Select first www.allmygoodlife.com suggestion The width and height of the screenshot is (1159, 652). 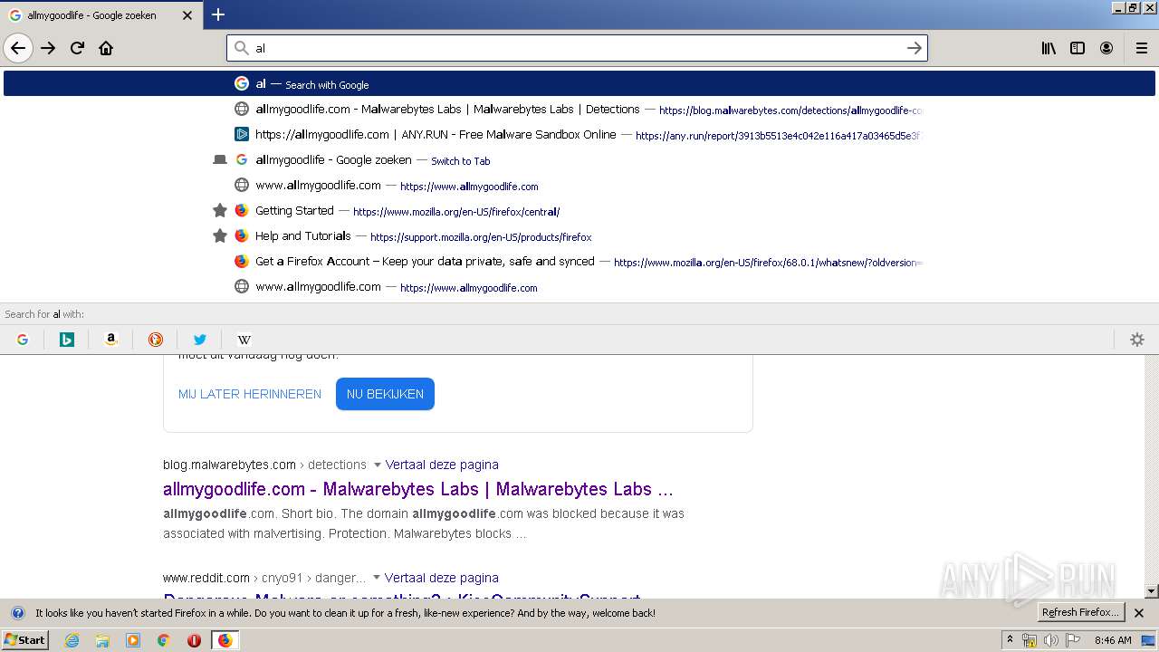pyautogui.click(x=579, y=185)
